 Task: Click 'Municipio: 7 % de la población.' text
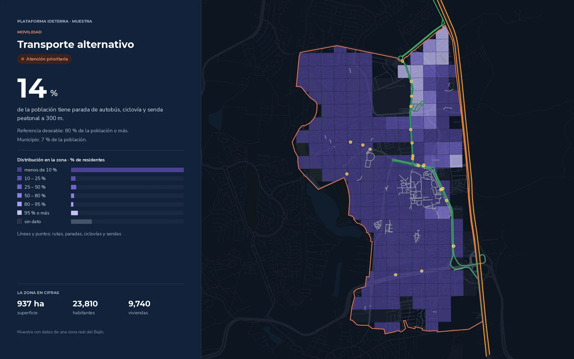(x=52, y=140)
